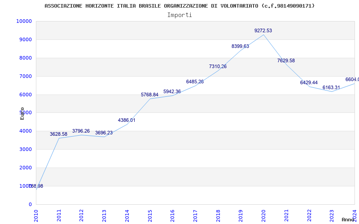Image resolution: width=359 pixels, height=224 pixels.
Task: Click the 6000 y-axis tick label
Action: [x=26, y=95]
